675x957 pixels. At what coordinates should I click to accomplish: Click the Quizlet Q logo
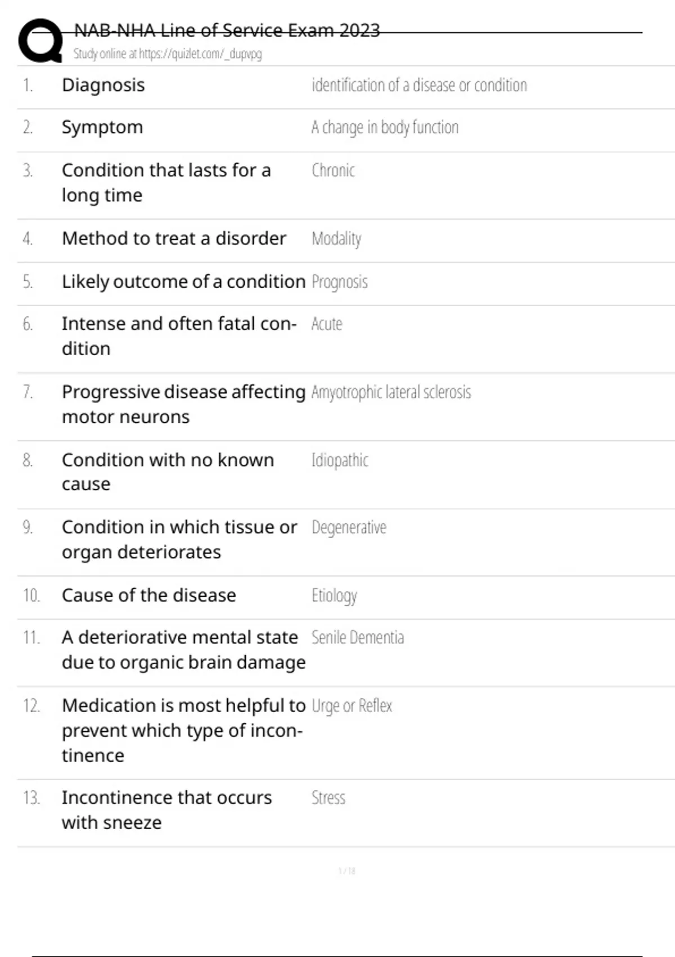[40, 41]
